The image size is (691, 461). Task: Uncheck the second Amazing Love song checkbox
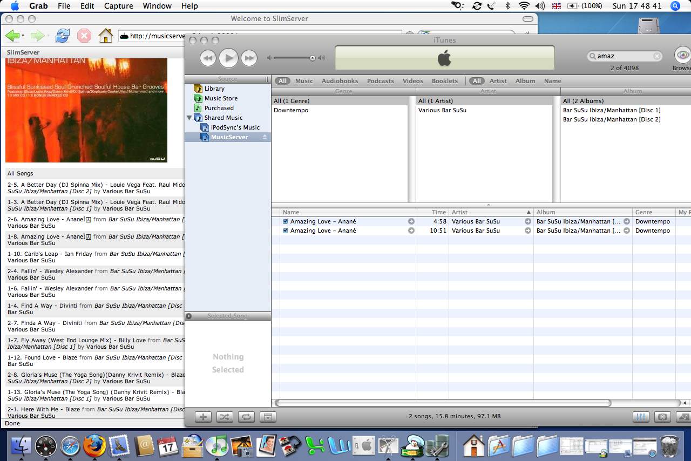[x=286, y=231]
